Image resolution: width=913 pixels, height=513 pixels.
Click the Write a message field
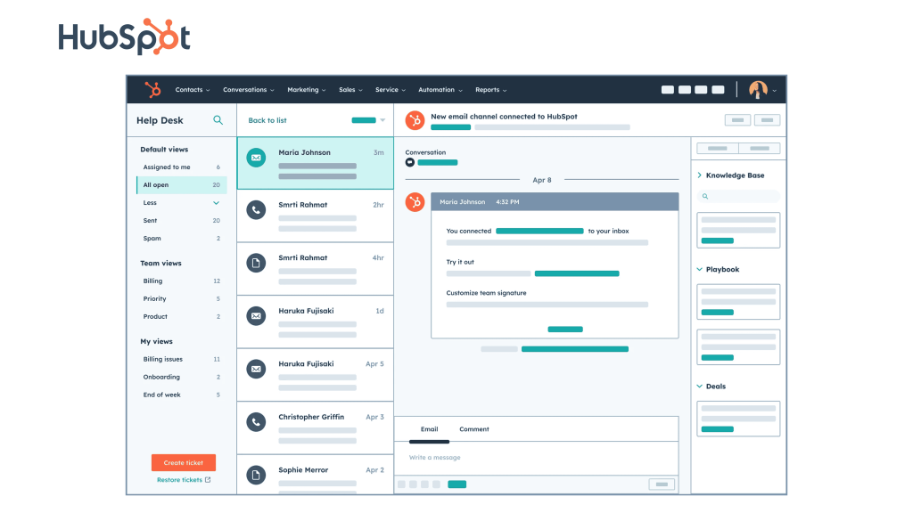coord(535,458)
